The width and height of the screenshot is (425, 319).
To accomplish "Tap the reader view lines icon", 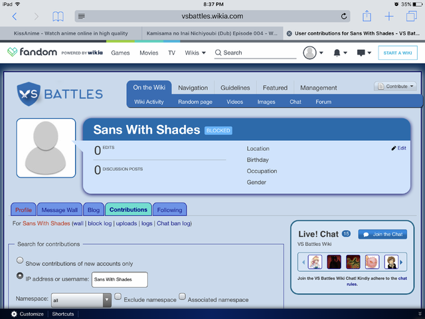I will 81,16.
